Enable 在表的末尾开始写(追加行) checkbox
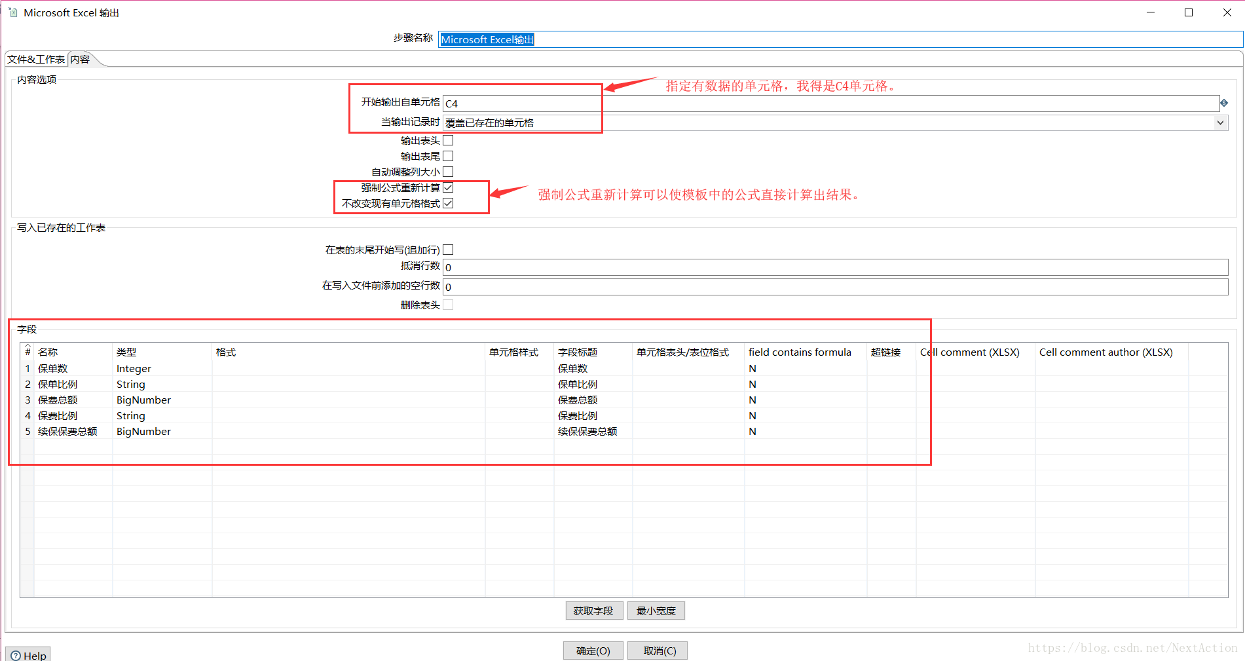 [x=448, y=250]
